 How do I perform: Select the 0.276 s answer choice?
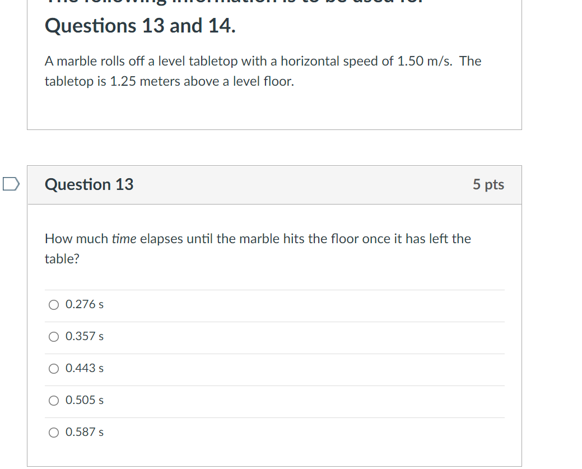pos(53,304)
